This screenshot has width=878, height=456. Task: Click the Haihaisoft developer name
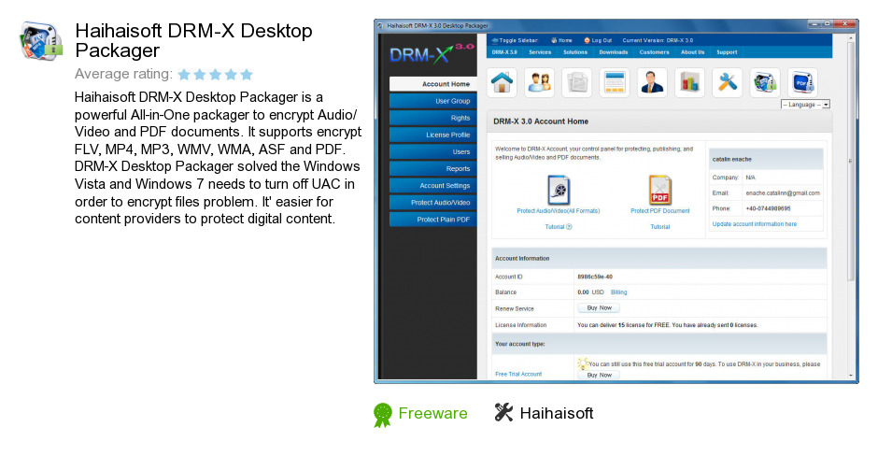[557, 413]
